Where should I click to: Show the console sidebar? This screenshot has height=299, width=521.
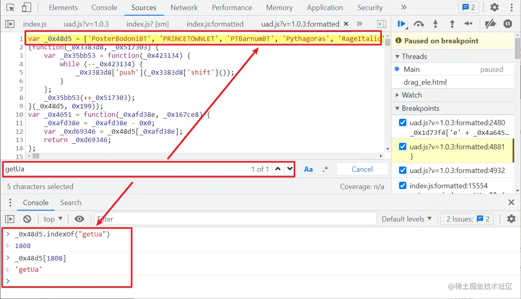(10, 219)
